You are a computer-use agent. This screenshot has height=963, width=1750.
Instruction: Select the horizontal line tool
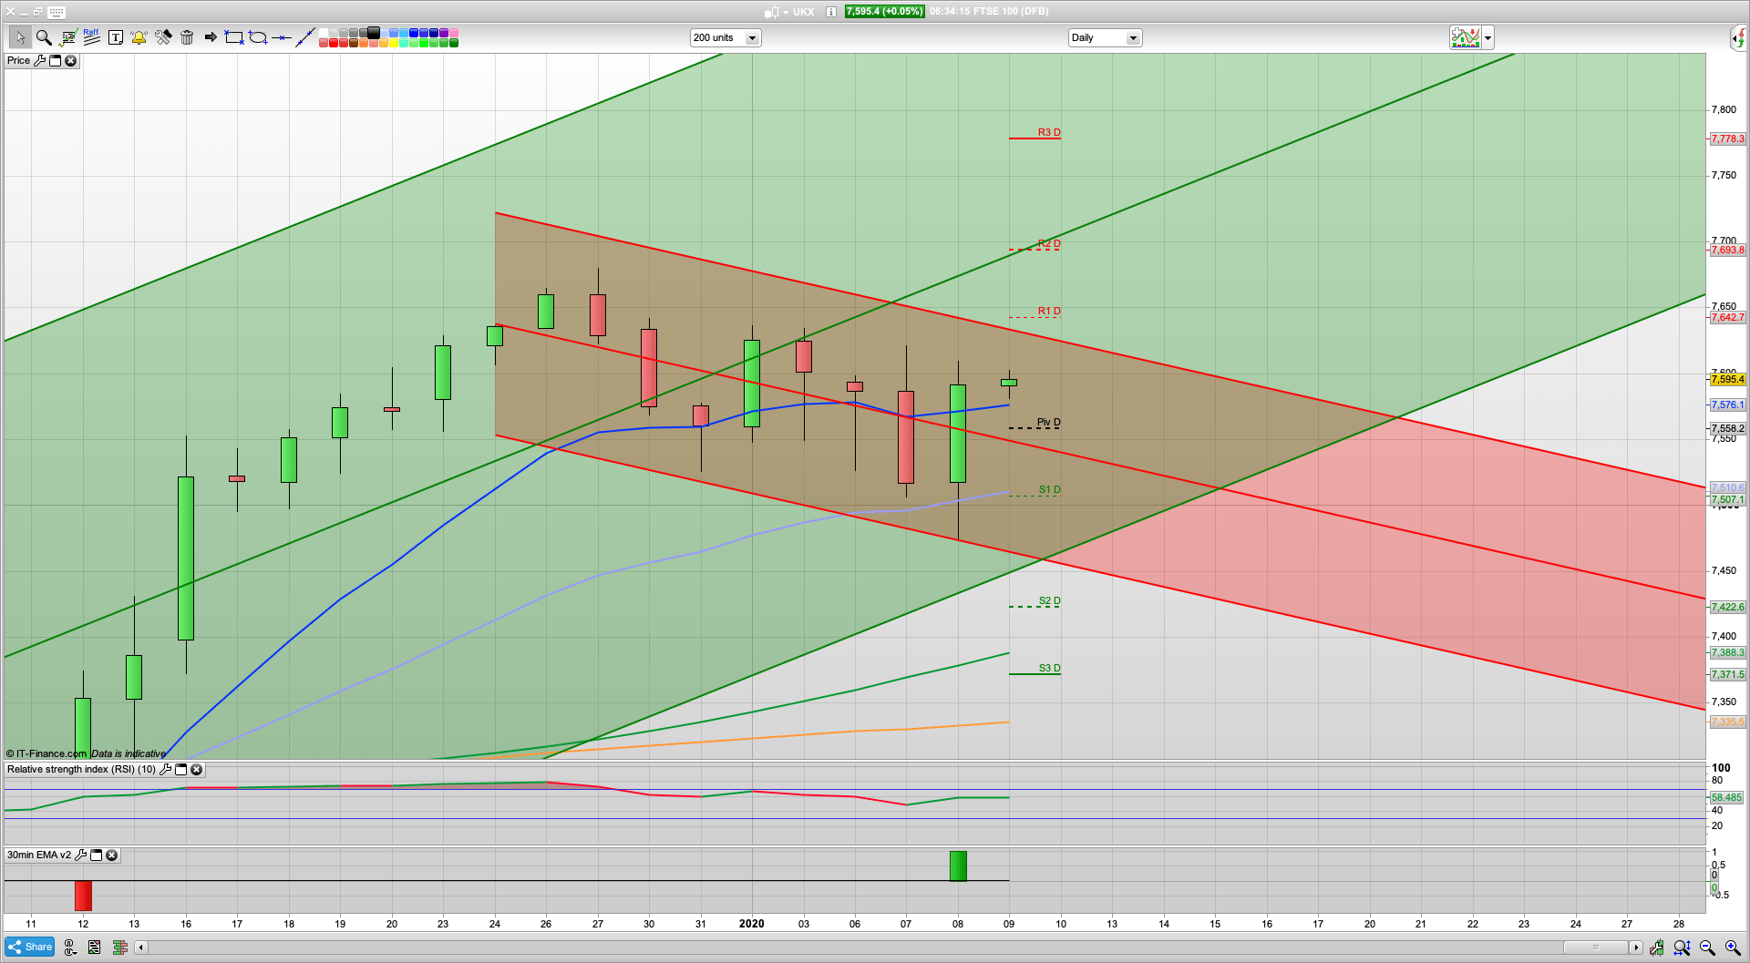[282, 37]
